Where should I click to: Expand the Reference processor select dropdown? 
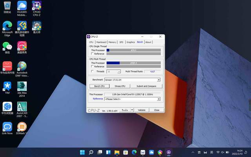coord(158,99)
